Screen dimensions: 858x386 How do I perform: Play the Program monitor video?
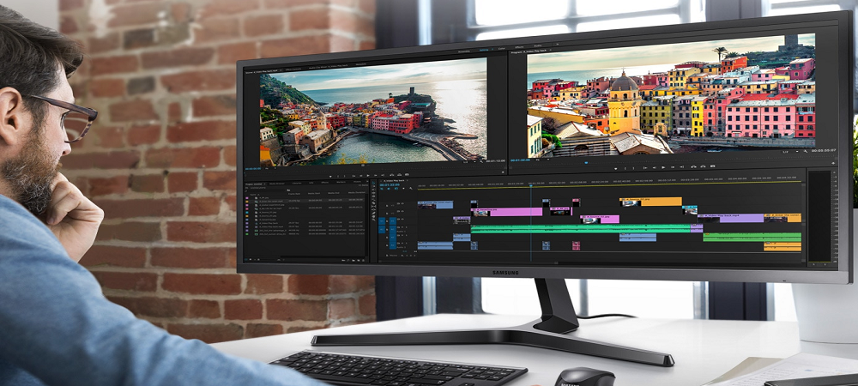pos(663,167)
